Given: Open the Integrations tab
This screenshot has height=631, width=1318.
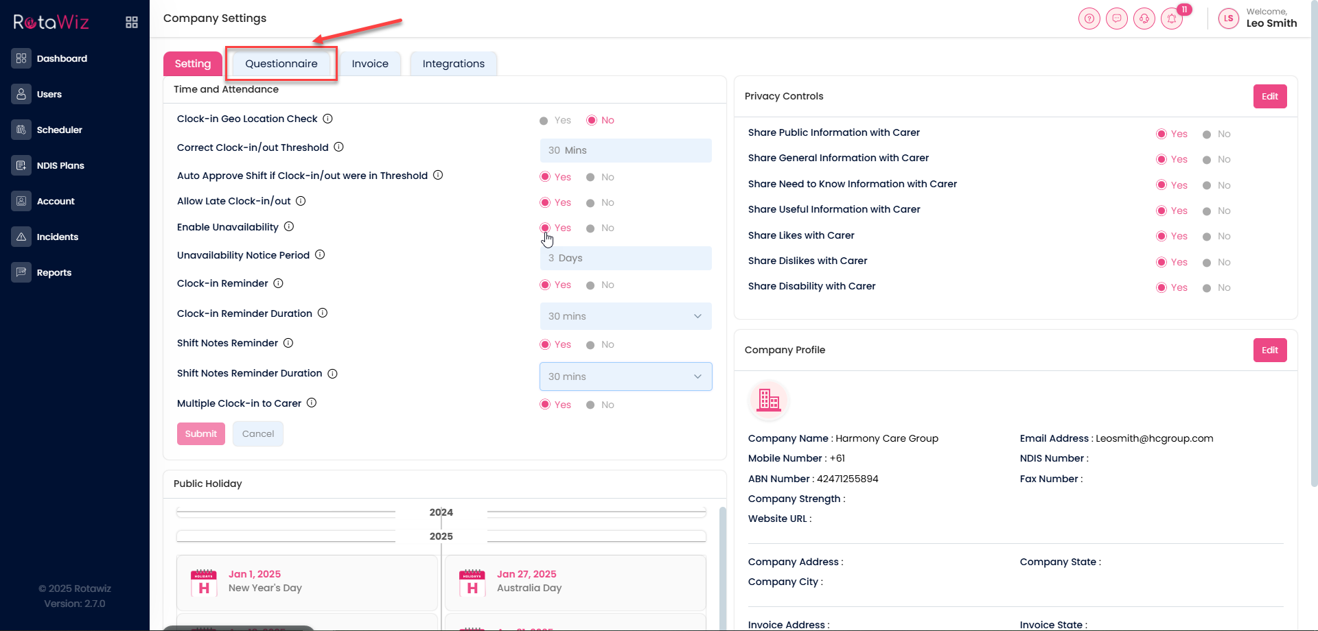Looking at the screenshot, I should 453,64.
